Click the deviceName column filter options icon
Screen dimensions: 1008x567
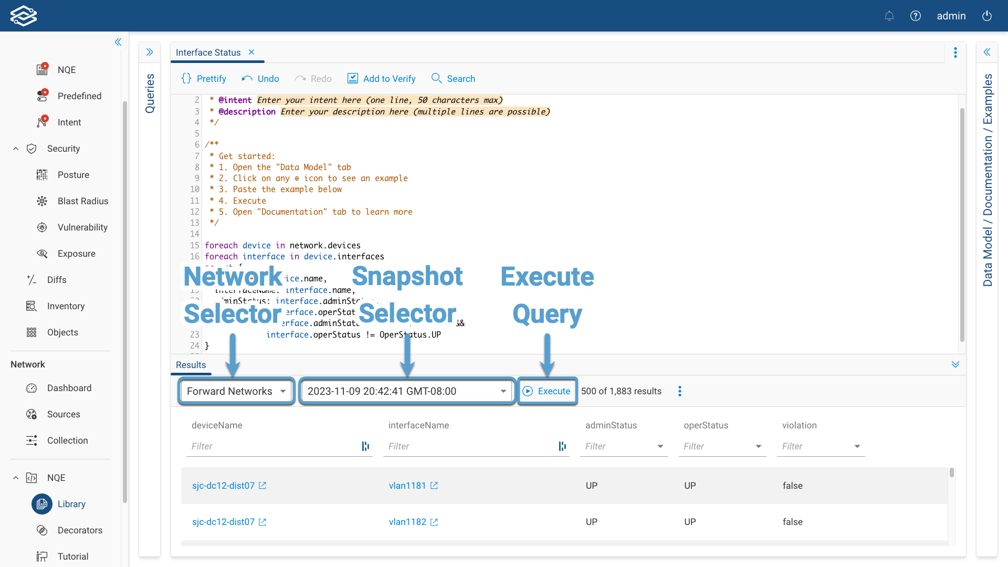click(365, 446)
